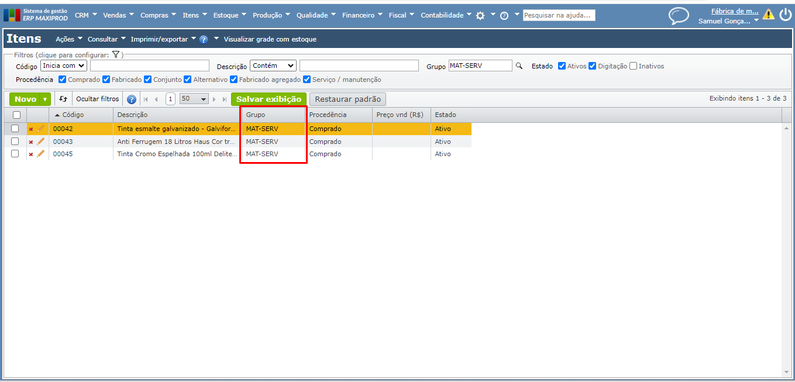Open the page size 50 dropdown

(194, 99)
